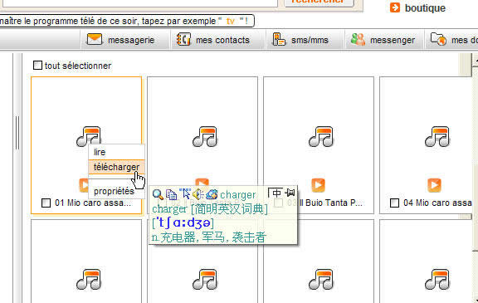Select the second music file thumbnail
This screenshot has height=303, width=478.
click(x=202, y=145)
